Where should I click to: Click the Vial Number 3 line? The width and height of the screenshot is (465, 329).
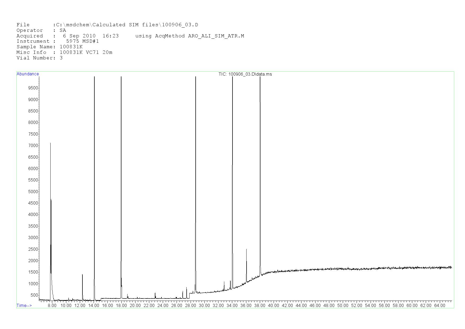40,58
